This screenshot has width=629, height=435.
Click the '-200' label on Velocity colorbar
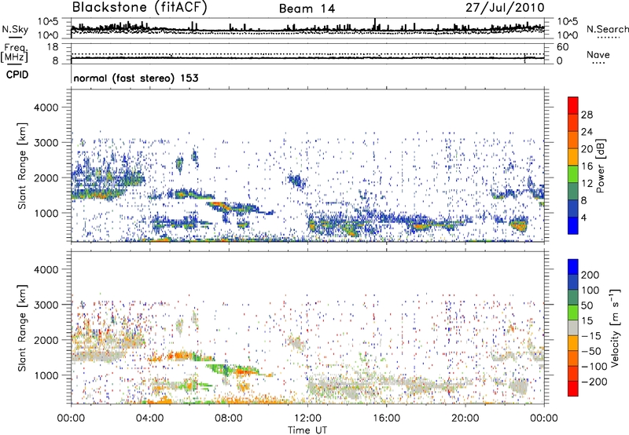point(593,382)
